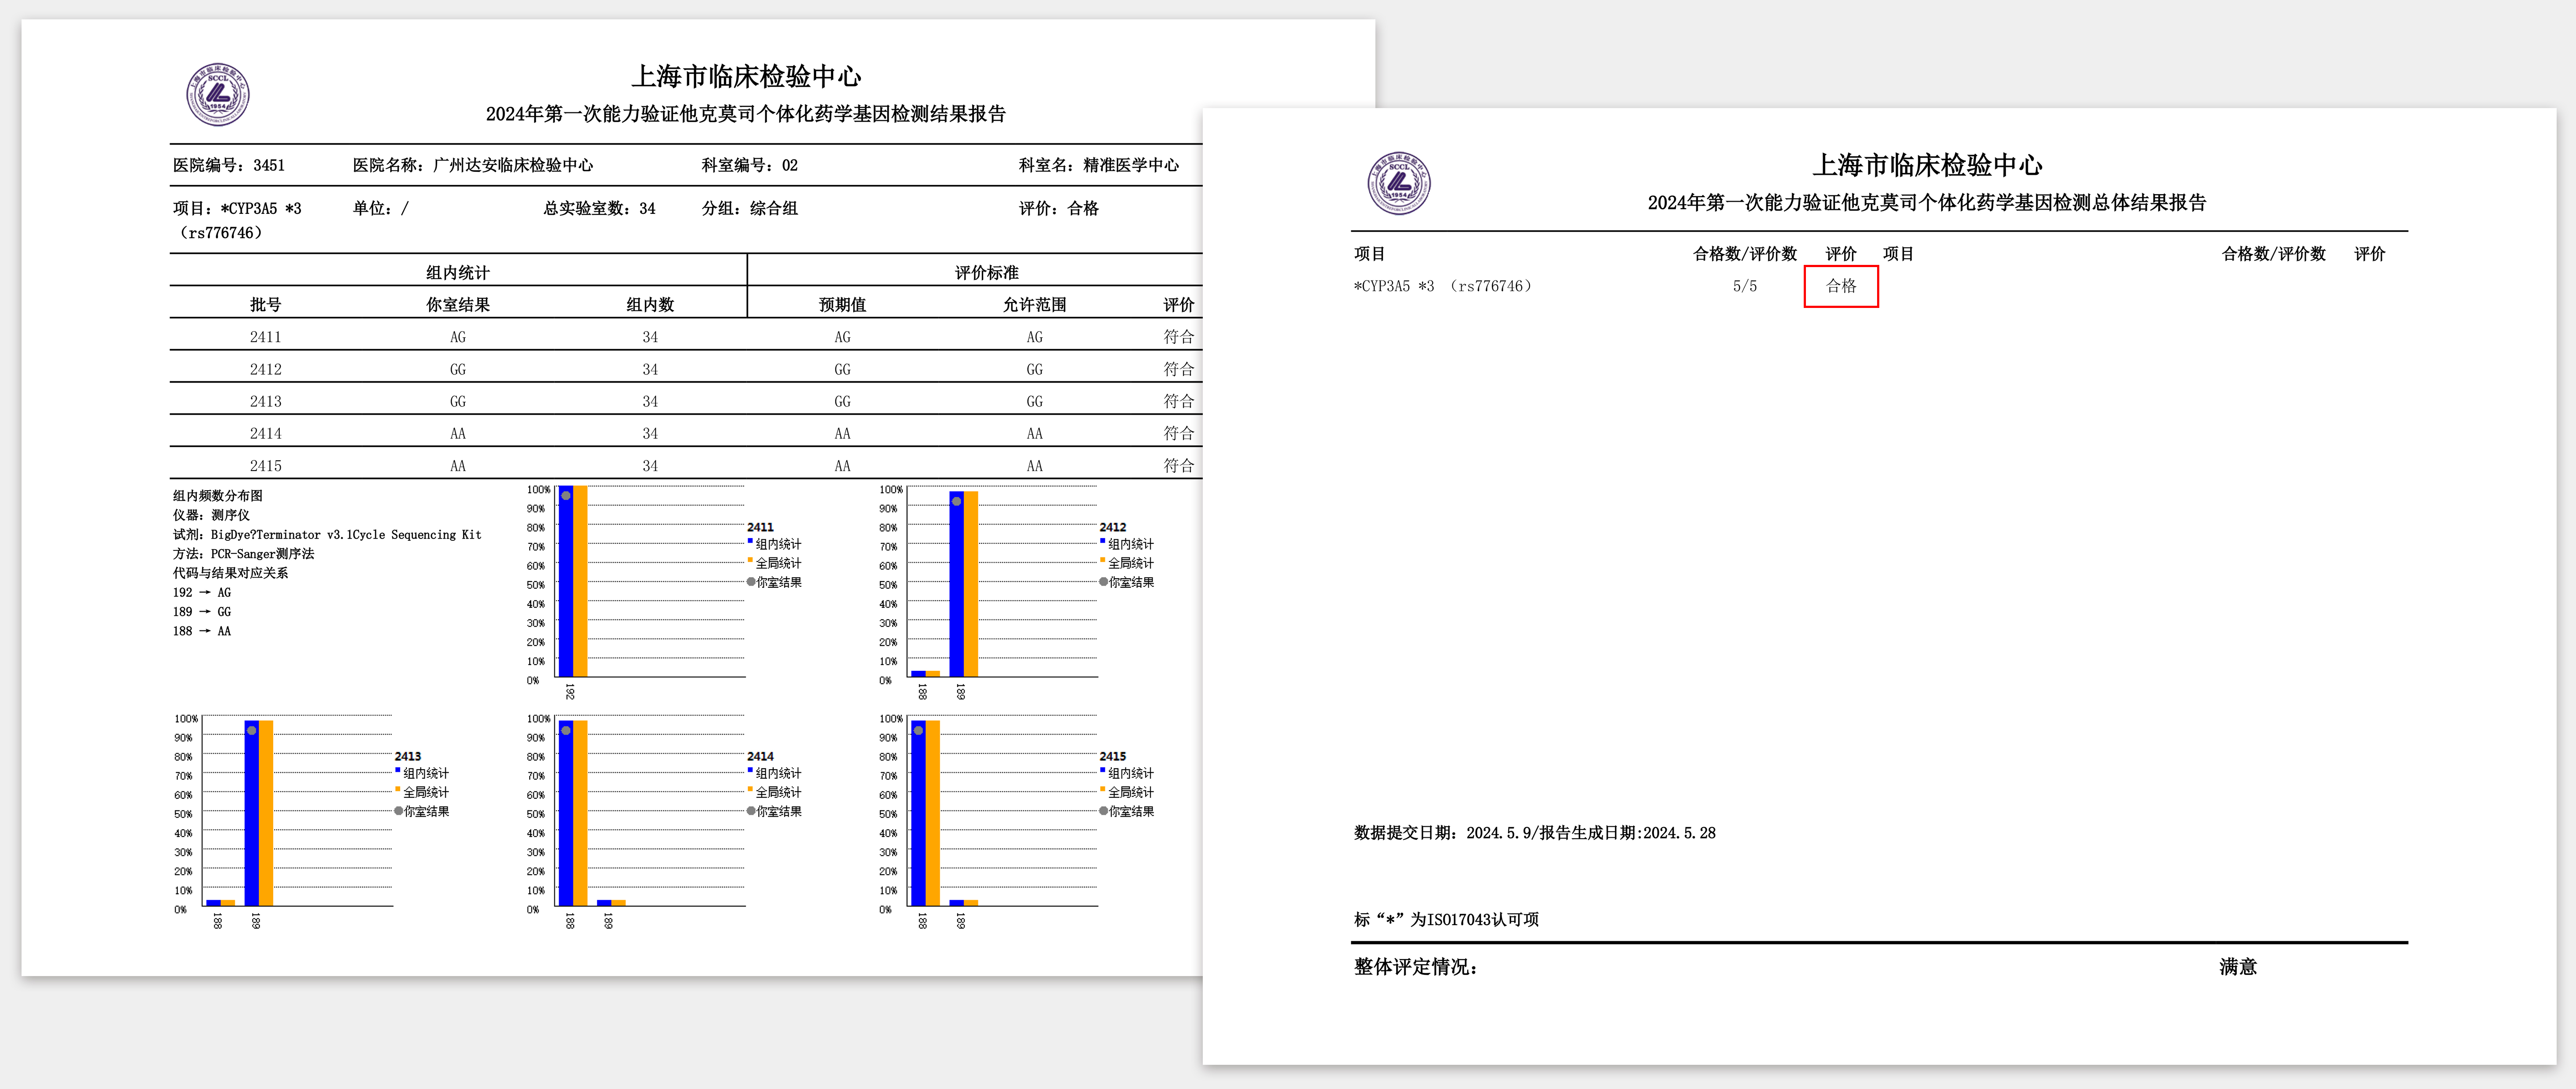Screen dimensions: 2576x1089
Task: Click overall result 满意
Action: [x=2238, y=967]
